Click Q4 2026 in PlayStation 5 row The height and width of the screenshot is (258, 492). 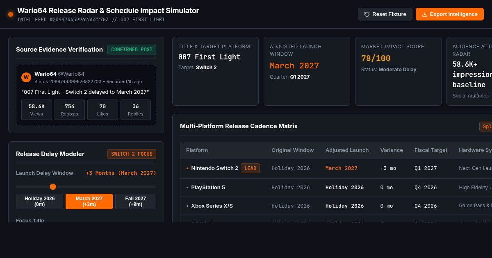pos(426,187)
